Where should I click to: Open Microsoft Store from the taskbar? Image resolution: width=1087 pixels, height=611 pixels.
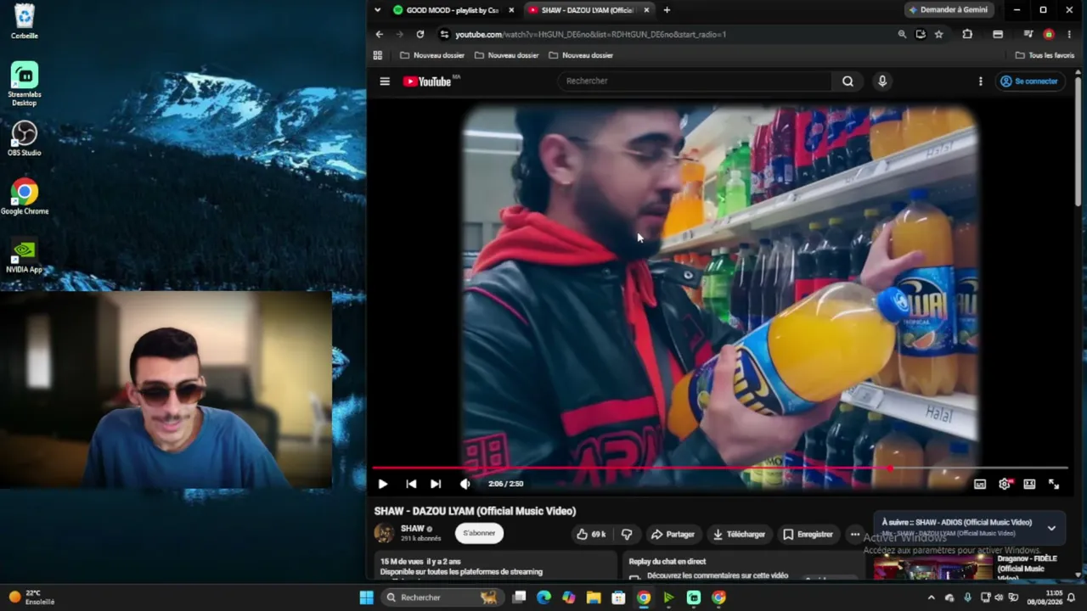[617, 597]
